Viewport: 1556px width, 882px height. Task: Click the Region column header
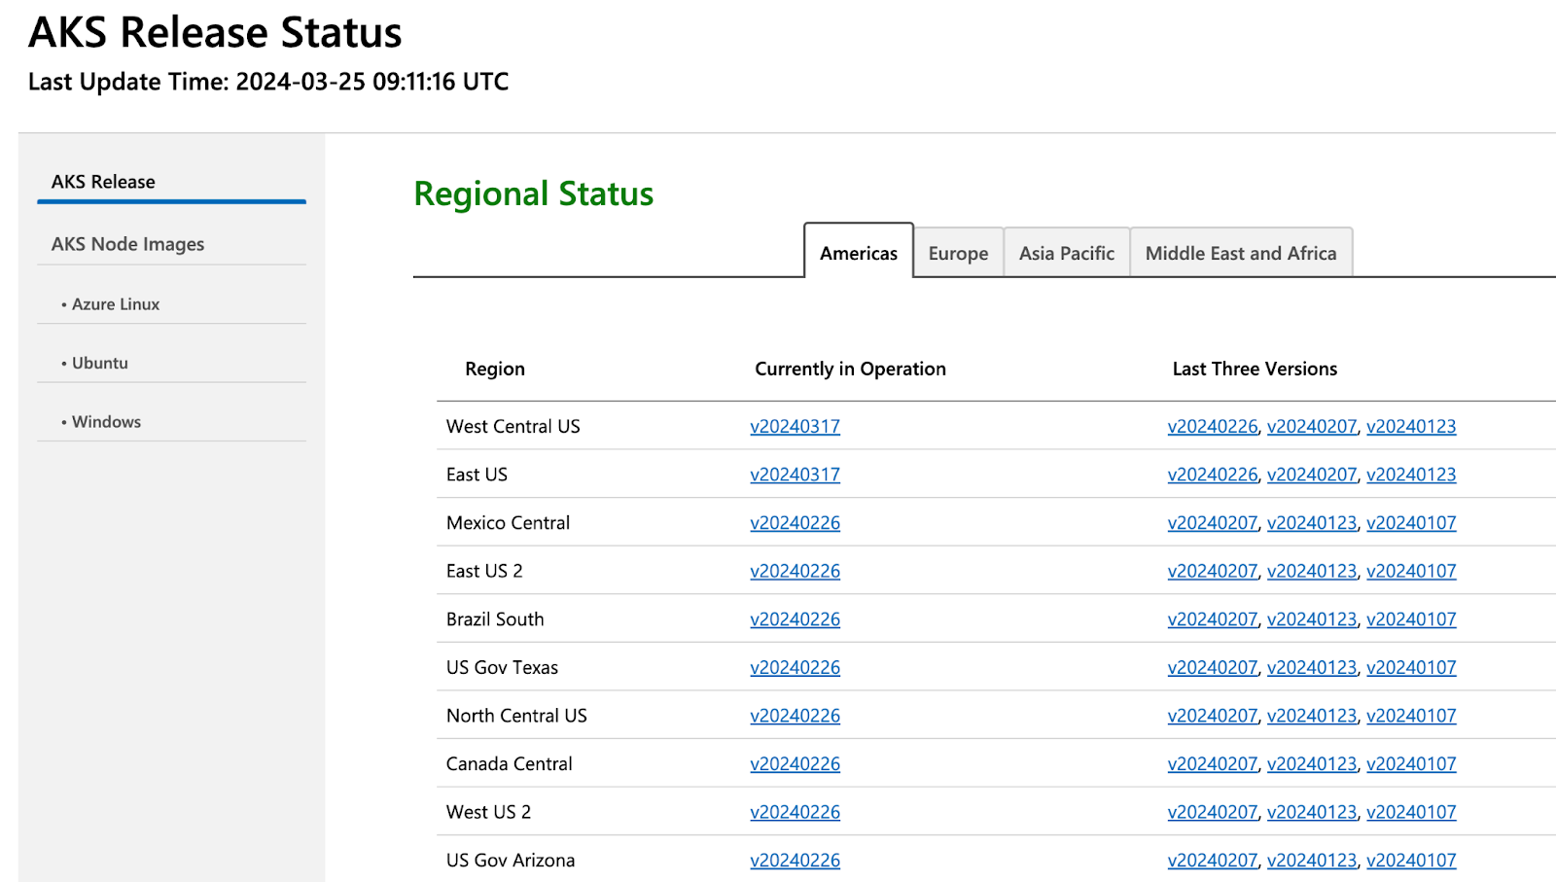point(495,369)
